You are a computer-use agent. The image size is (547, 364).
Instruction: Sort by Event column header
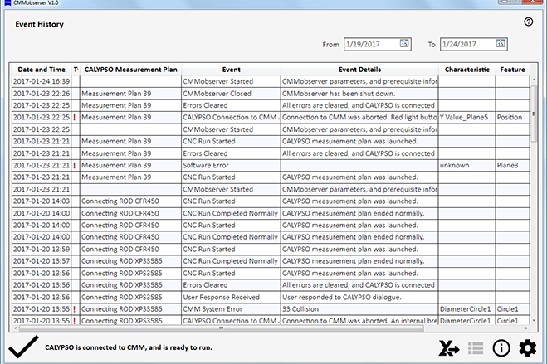[231, 70]
